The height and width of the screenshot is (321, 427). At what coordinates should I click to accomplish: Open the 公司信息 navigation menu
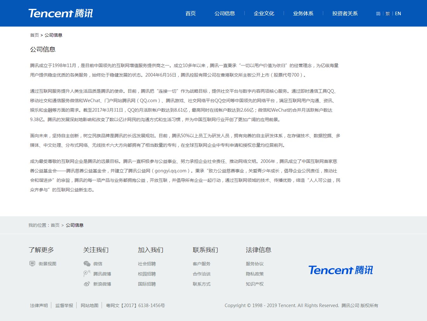point(225,14)
